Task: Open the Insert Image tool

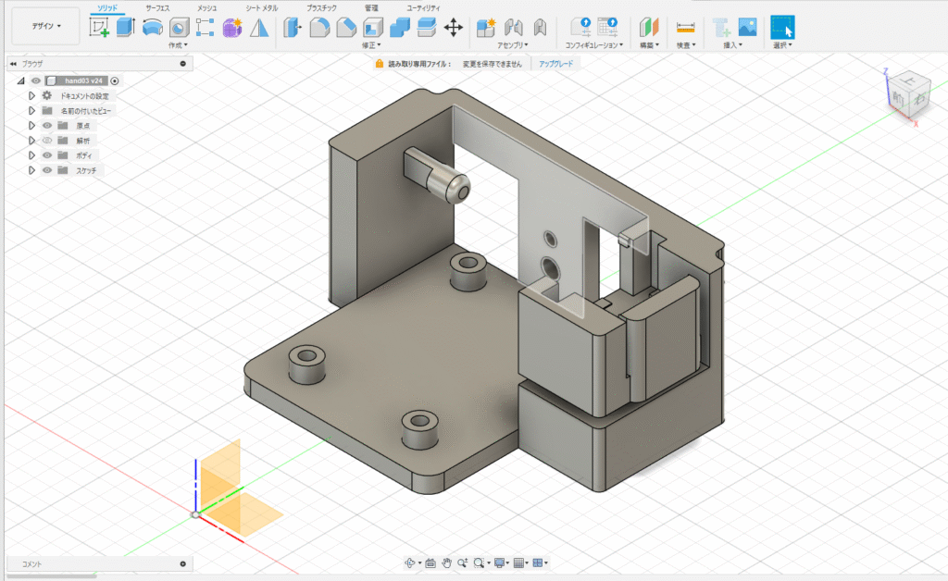Action: (x=748, y=27)
